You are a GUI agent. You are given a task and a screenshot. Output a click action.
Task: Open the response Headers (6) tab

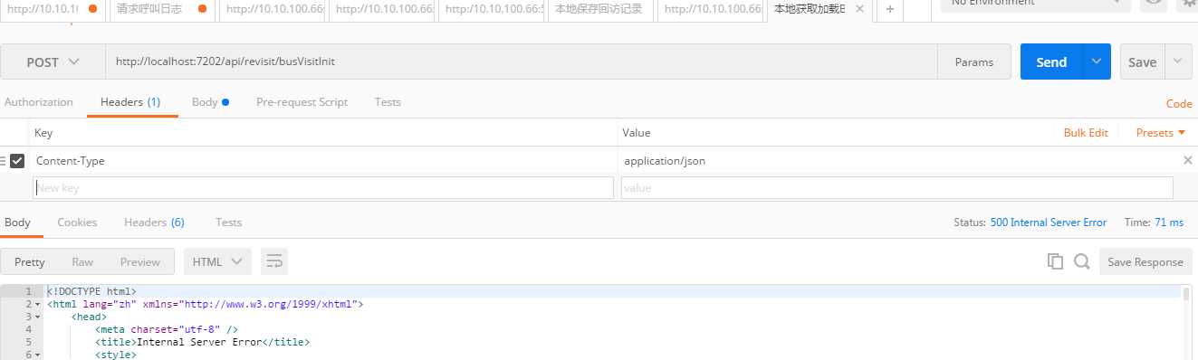(154, 222)
